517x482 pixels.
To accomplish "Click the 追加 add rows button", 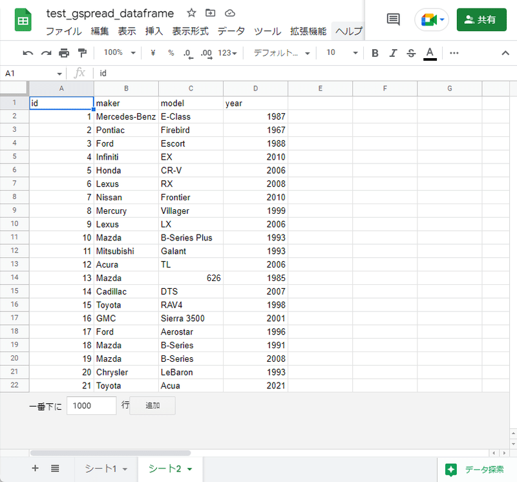I will click(153, 406).
